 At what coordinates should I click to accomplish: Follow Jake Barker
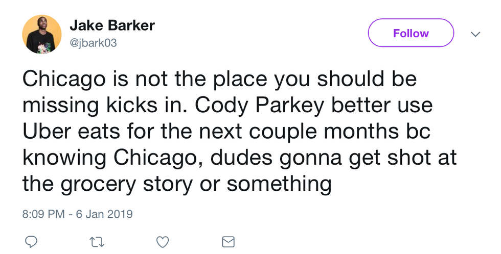(x=411, y=34)
